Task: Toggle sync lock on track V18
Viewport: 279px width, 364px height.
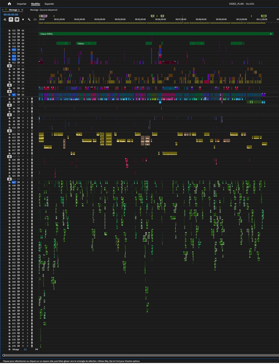Action: point(18,40)
